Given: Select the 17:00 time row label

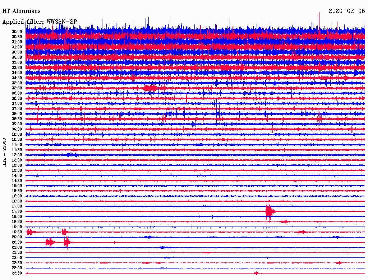Looking at the screenshot, I should point(17,206).
